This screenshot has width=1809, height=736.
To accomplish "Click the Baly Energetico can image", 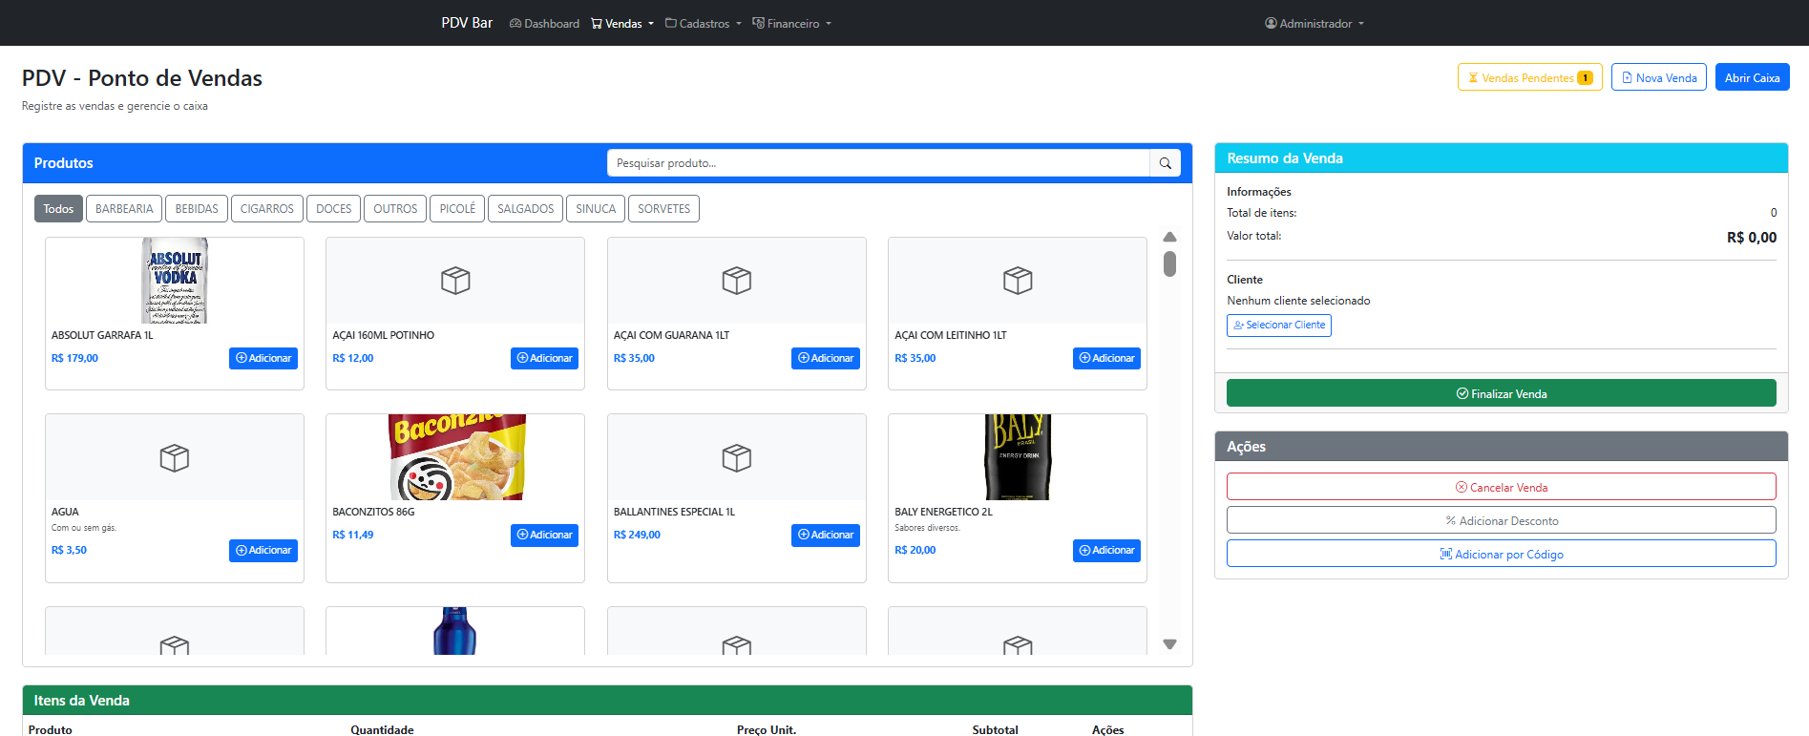I will point(1017,457).
